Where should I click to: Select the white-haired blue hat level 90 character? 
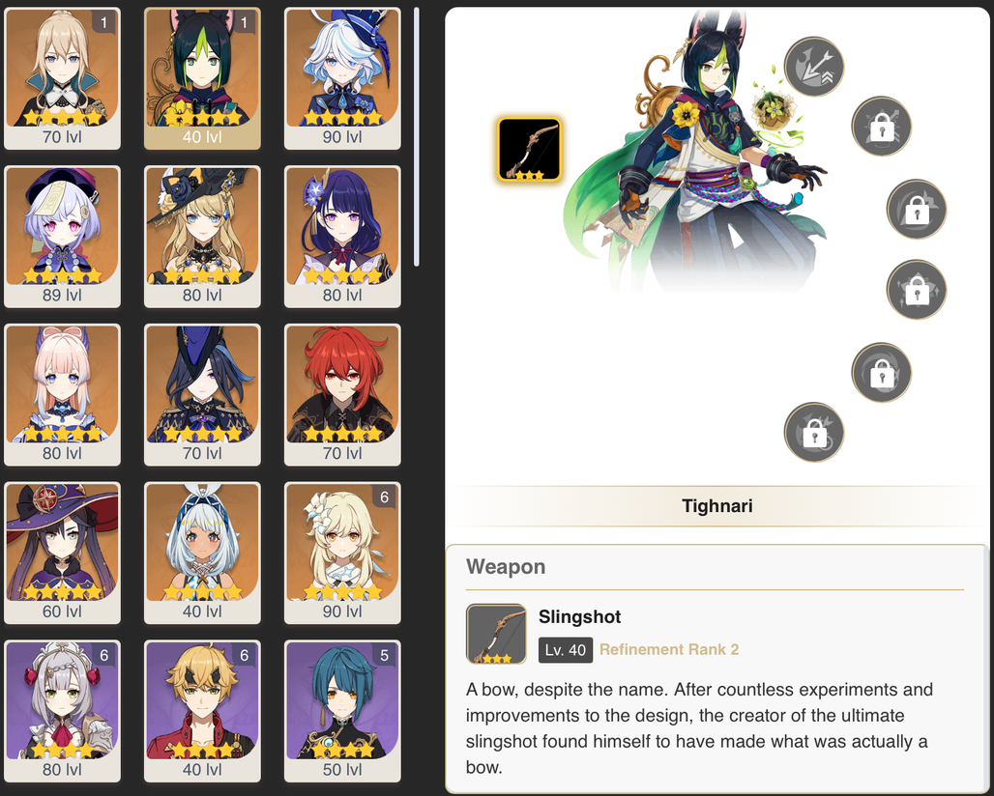pos(342,78)
